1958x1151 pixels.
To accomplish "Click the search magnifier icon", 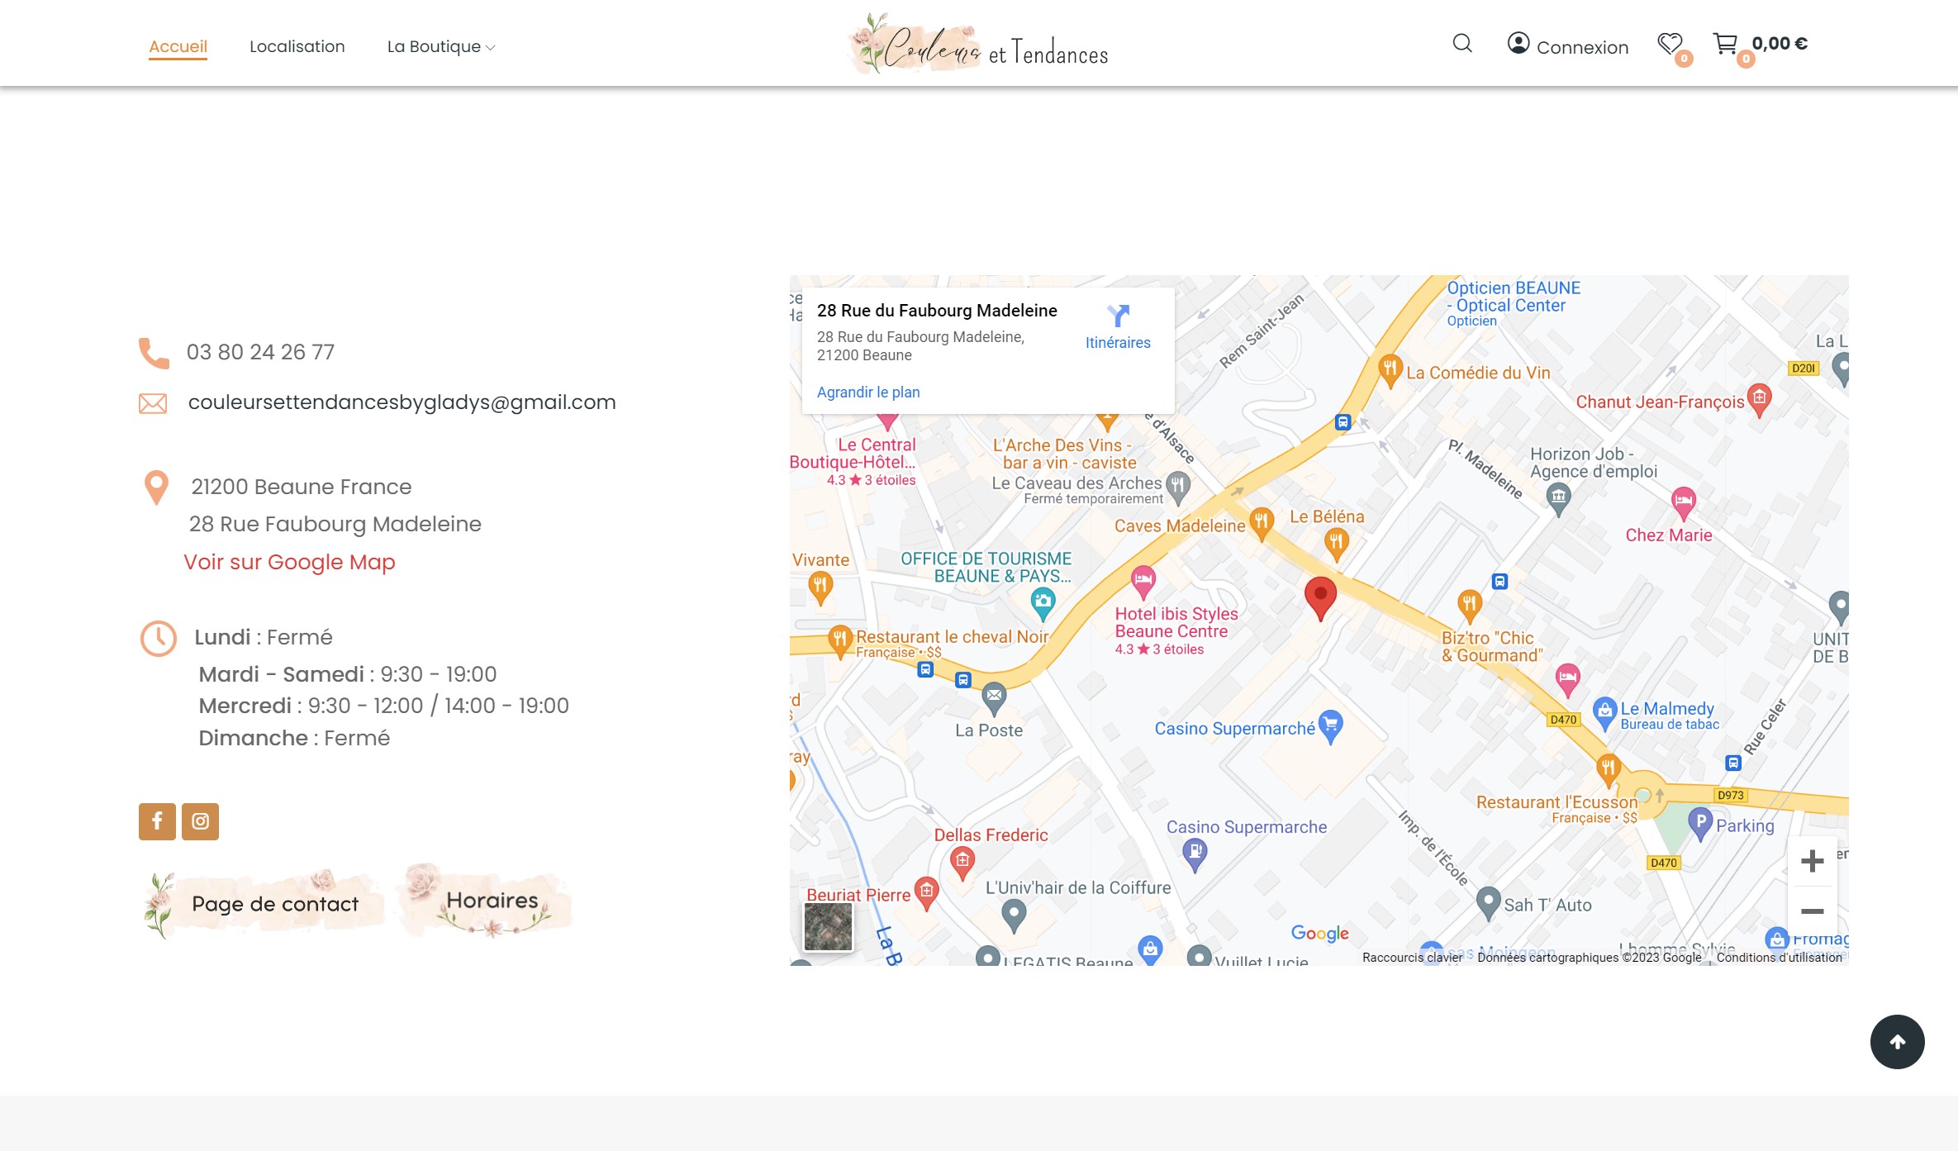I will [x=1462, y=44].
